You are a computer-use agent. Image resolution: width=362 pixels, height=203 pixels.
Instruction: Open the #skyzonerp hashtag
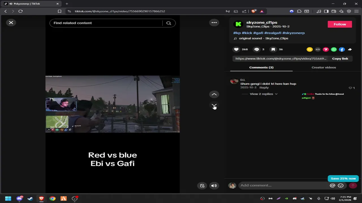pos(294,33)
